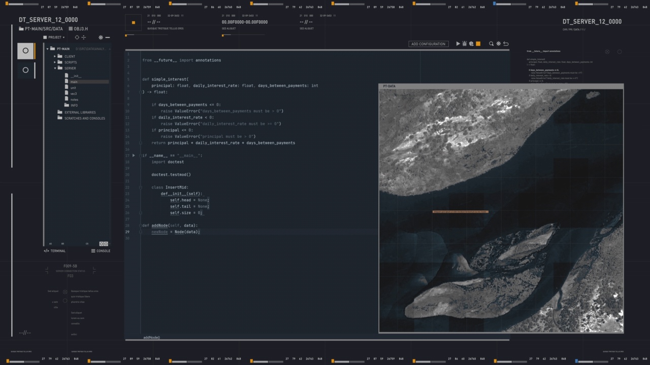Click the run-with-coverage shield icon

tap(471, 44)
